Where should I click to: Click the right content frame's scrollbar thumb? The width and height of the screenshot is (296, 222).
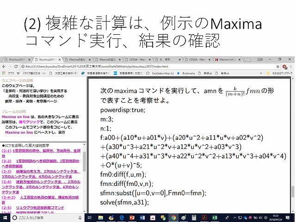point(293,191)
